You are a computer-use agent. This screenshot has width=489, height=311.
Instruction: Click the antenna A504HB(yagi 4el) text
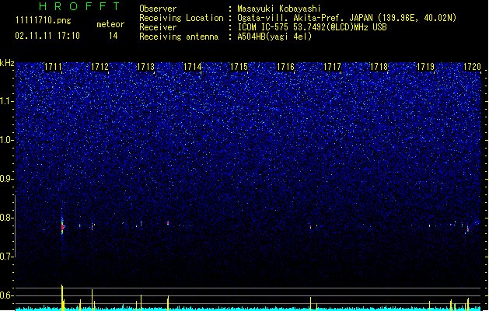[274, 37]
